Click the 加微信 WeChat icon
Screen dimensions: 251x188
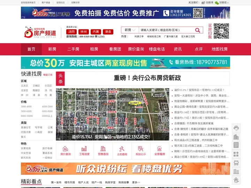[x=216, y=3]
